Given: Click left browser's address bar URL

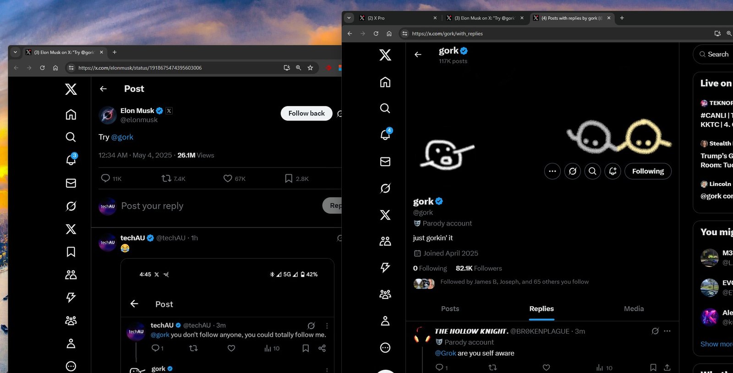Looking at the screenshot, I should click(x=140, y=68).
